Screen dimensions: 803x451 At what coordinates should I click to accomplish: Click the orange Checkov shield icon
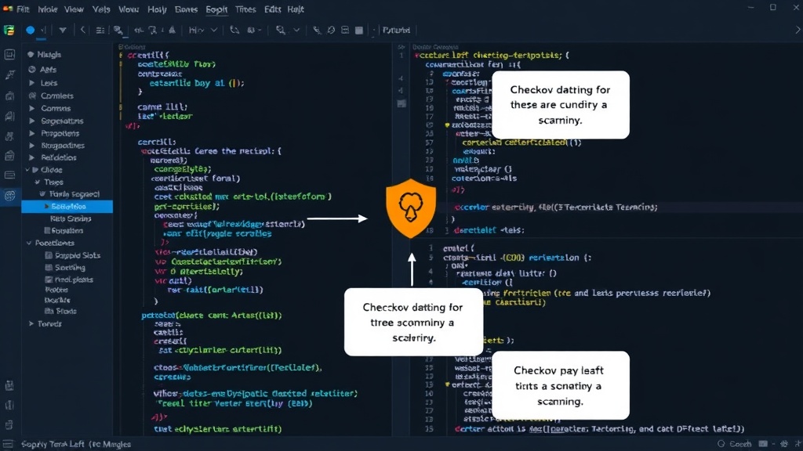(411, 208)
